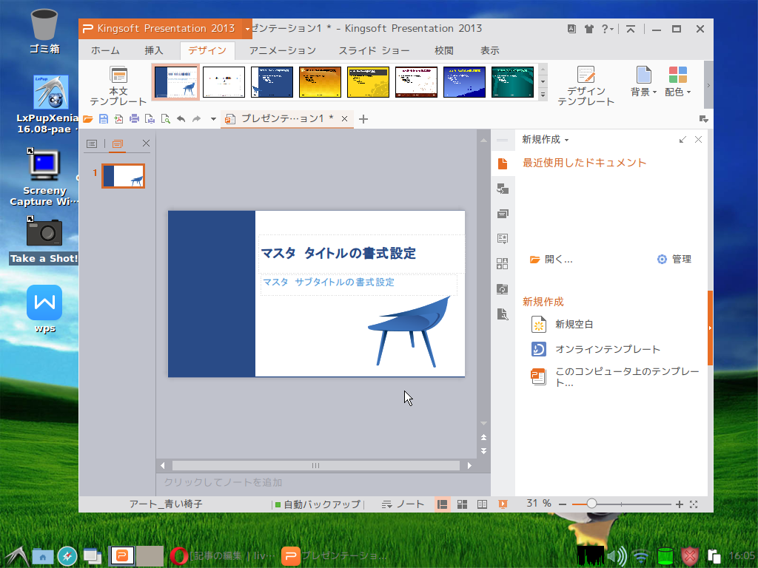Screen dimensions: 758x568
Task: Switch to reading view icon in status bar
Action: pos(482,504)
